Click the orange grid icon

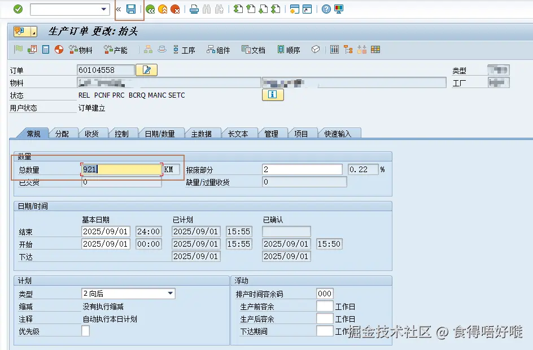tap(375, 50)
